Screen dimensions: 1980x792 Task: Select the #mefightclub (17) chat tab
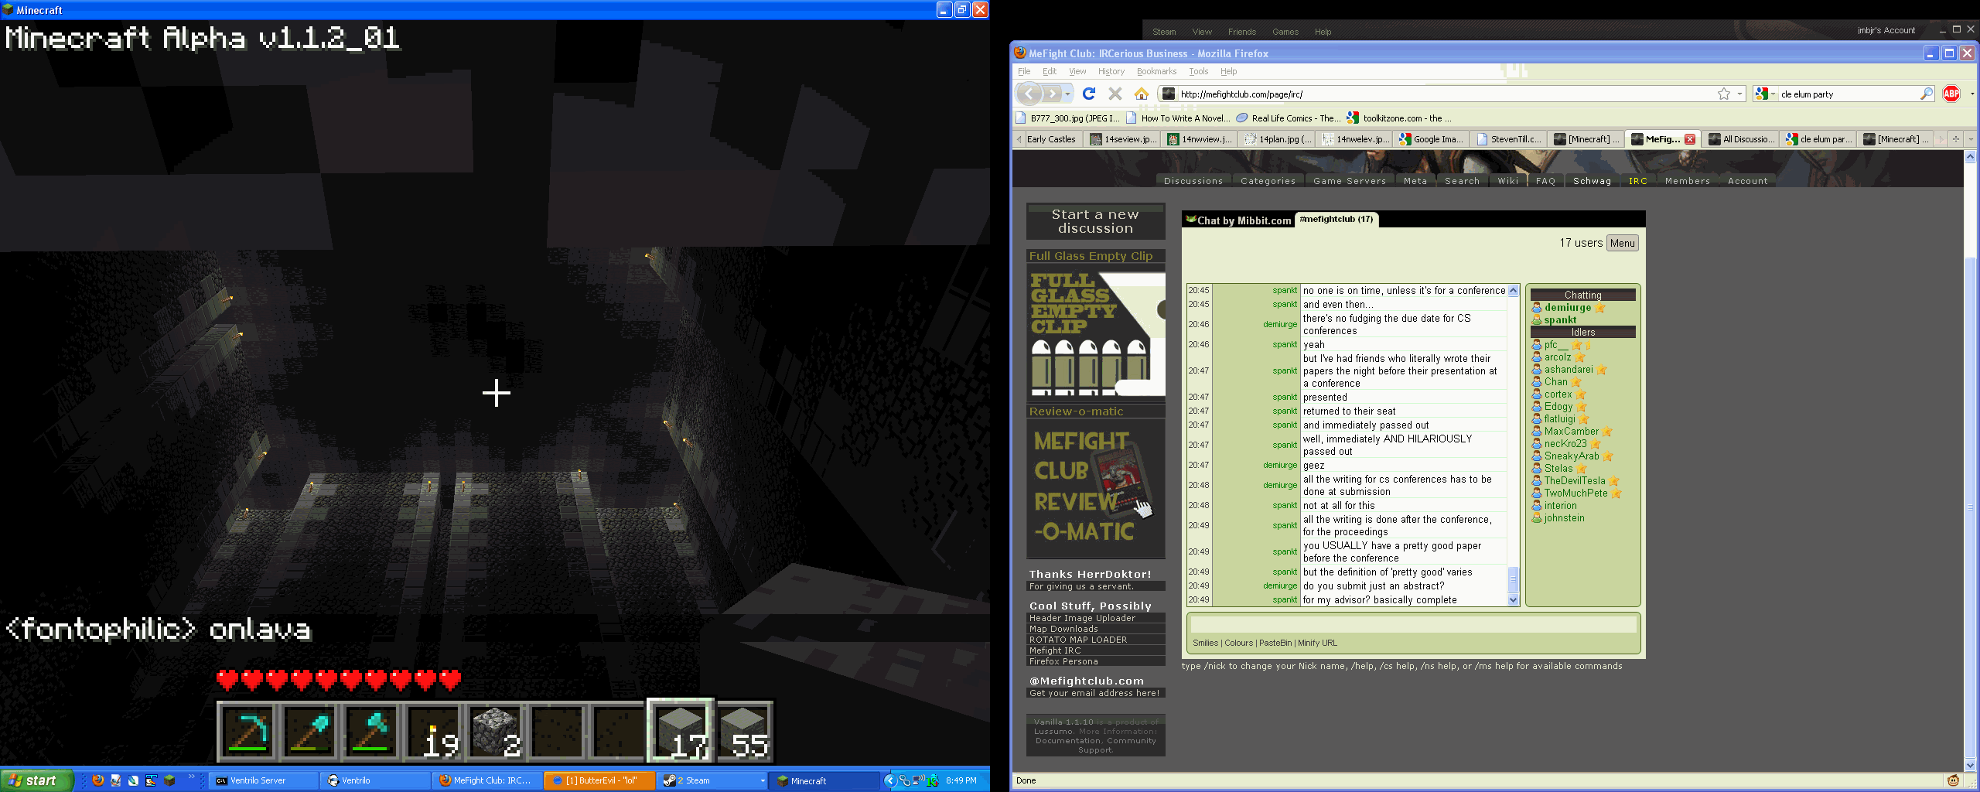click(1336, 219)
